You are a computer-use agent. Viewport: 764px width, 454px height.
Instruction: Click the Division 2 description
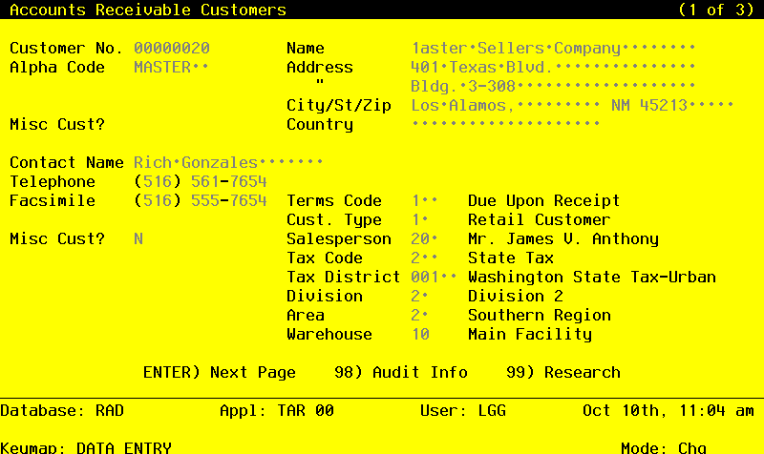point(516,296)
